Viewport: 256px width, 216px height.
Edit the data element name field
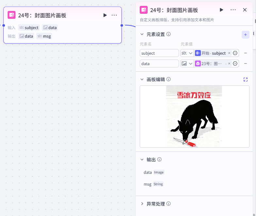click(159, 63)
